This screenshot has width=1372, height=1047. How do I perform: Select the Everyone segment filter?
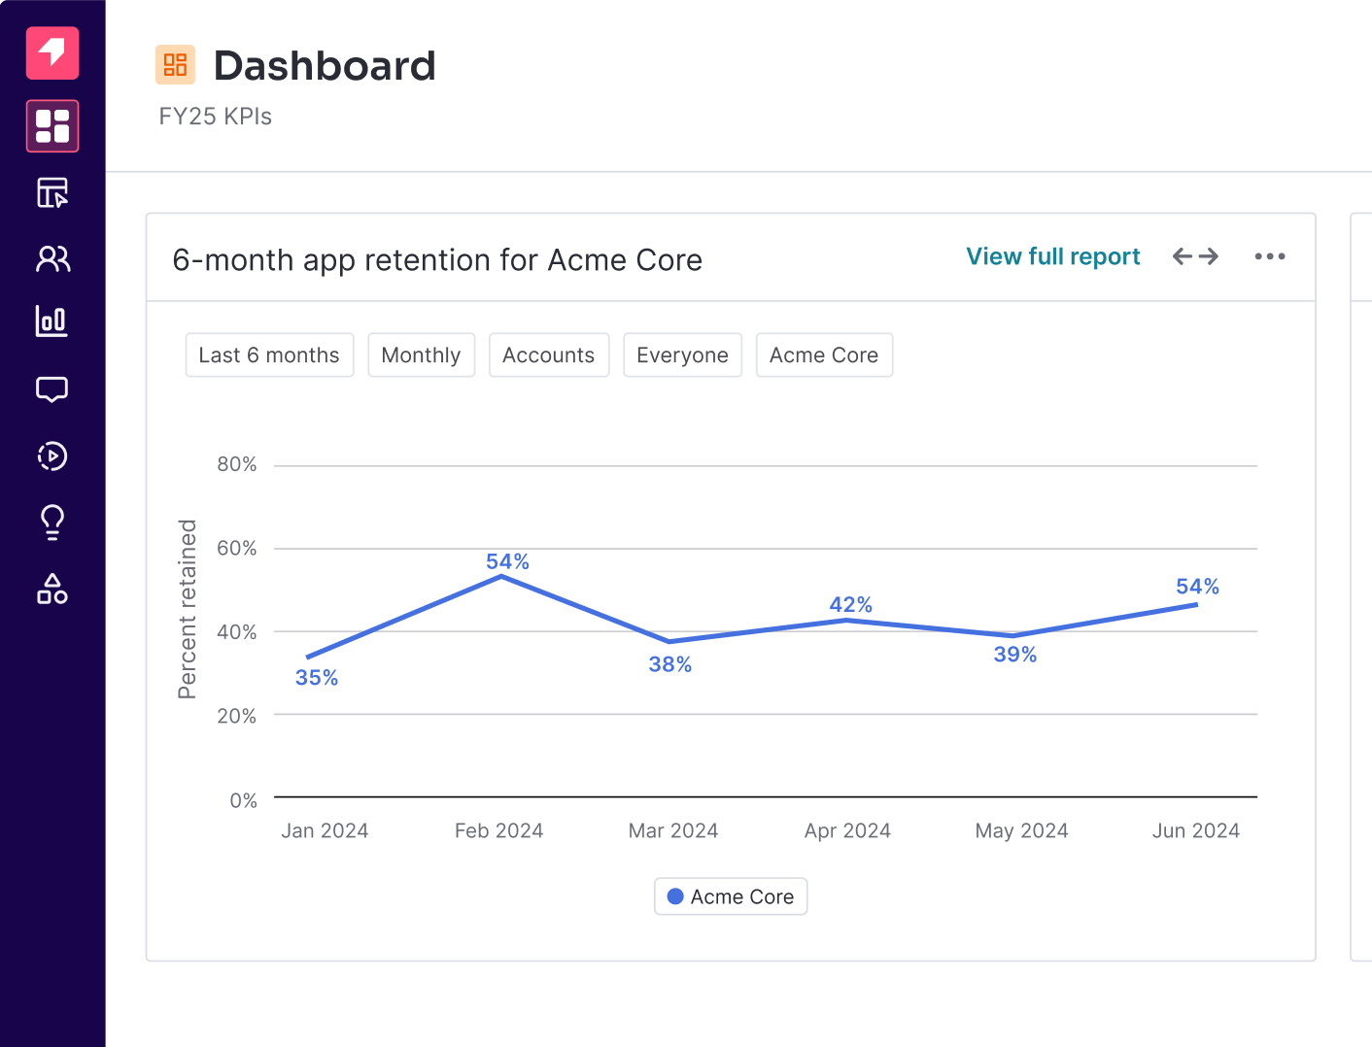682,355
